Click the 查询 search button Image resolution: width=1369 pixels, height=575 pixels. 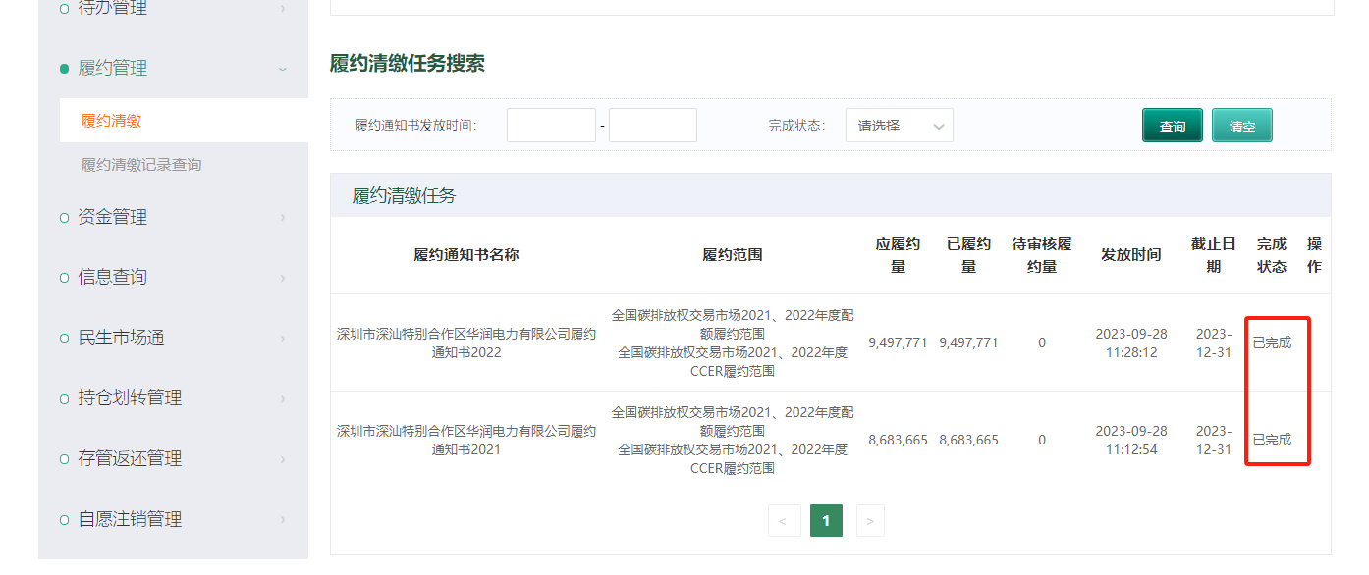click(x=1173, y=126)
